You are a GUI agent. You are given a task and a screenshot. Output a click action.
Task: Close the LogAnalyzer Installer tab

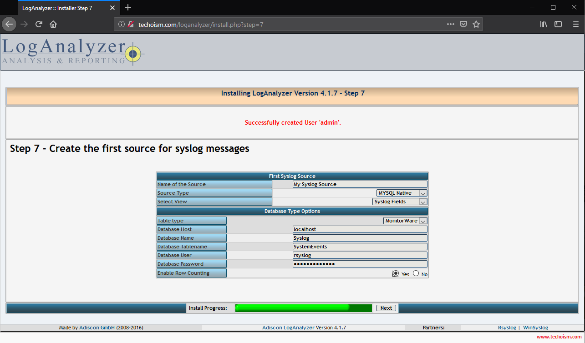(x=112, y=8)
